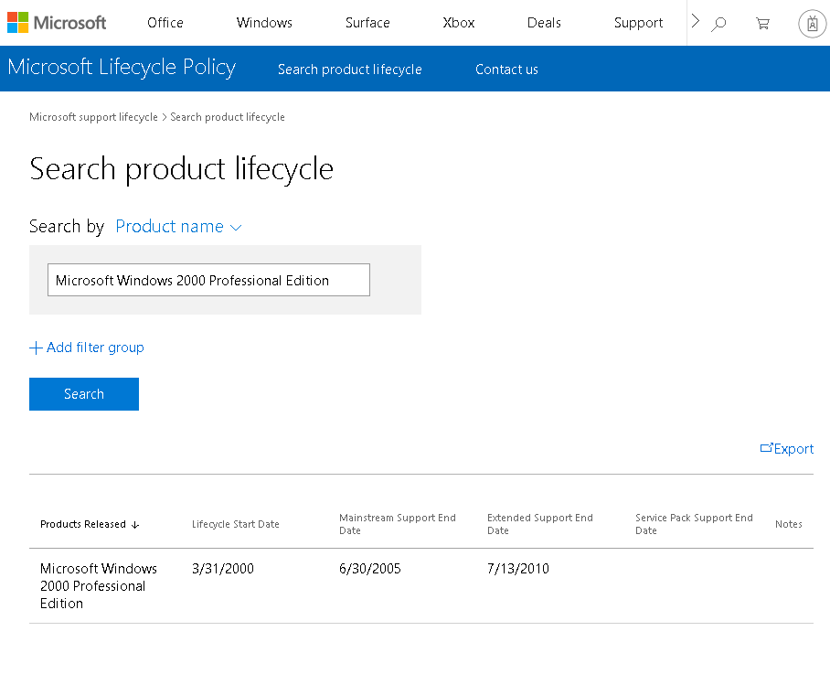
Task: Toggle sort arrow on Products Released column
Action: point(135,525)
